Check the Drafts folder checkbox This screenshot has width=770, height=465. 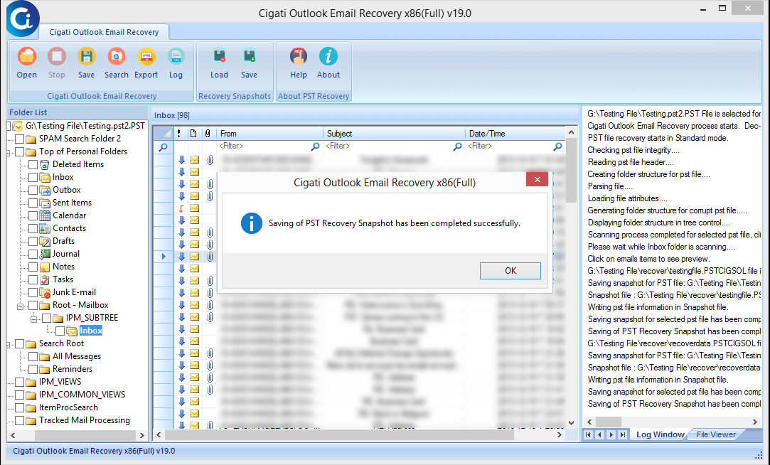(x=33, y=241)
